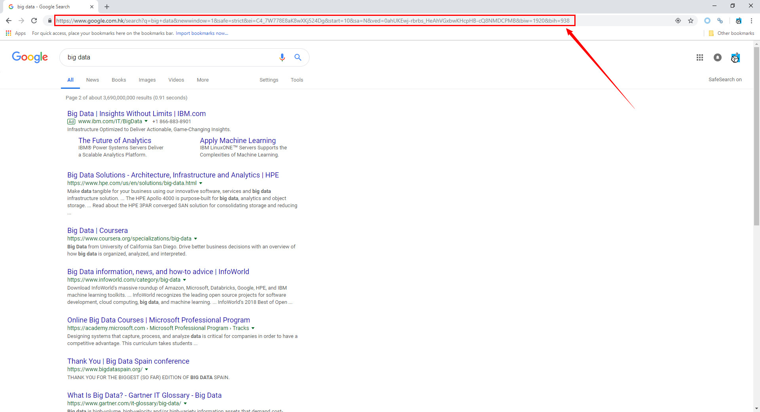Click the SafeSearch on link
The height and width of the screenshot is (412, 760).
click(725, 80)
